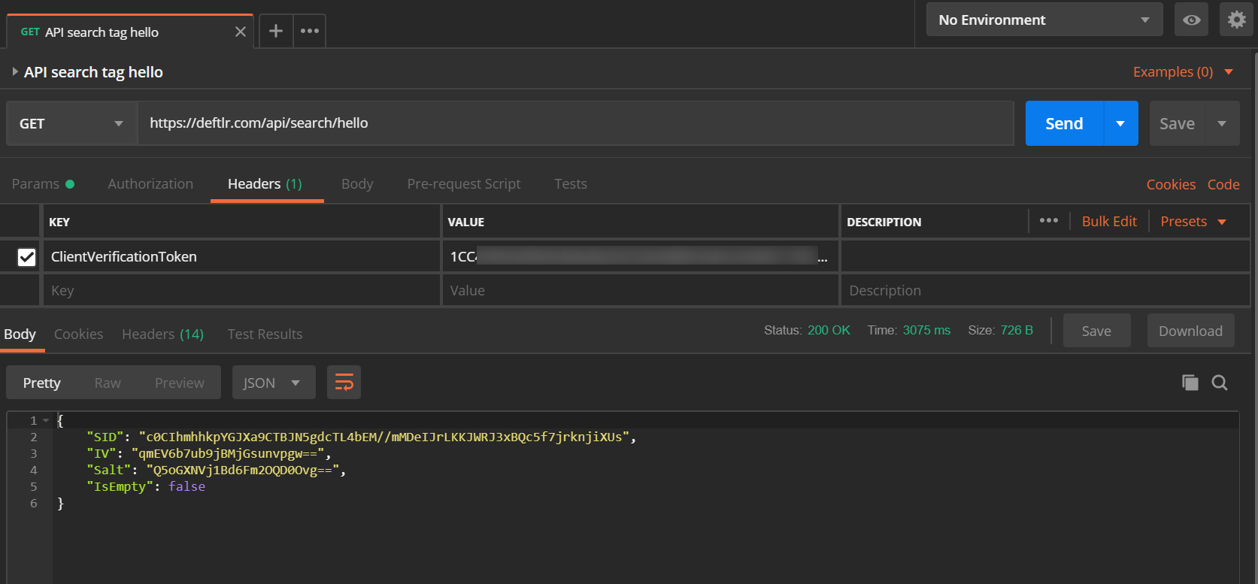Open the response Headers (14) tab
Screen dimensions: 1258x584
coord(162,334)
